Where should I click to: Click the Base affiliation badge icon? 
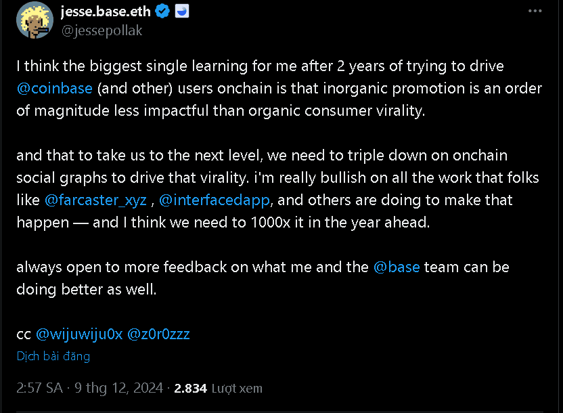click(181, 12)
